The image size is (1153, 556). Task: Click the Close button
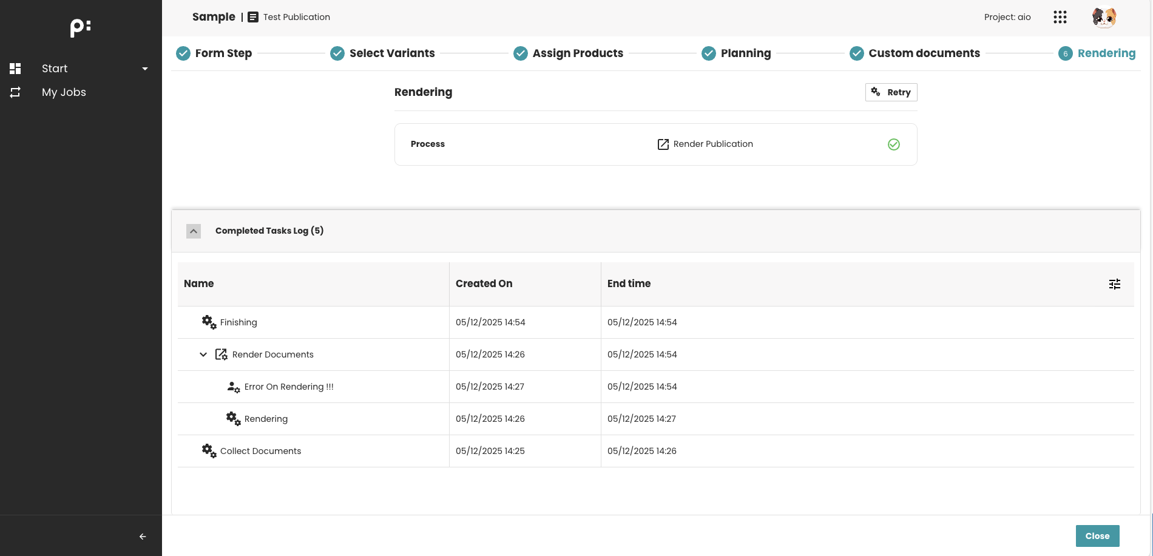1097,536
